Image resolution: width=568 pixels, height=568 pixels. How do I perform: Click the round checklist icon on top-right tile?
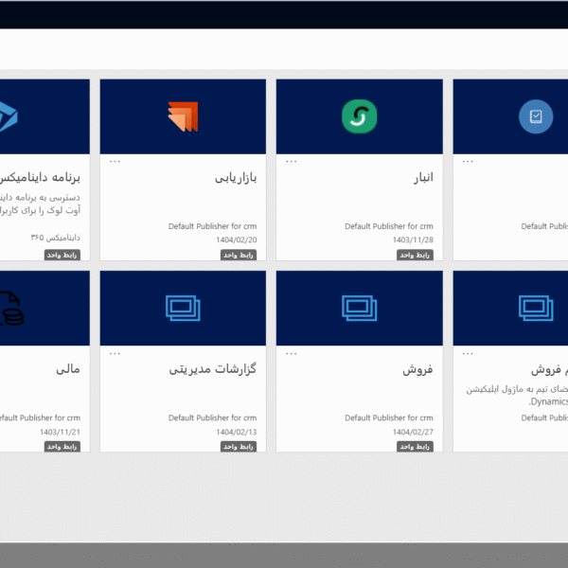tap(536, 116)
